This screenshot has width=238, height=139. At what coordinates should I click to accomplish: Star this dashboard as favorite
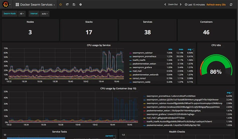pyautogui.click(x=61, y=5)
